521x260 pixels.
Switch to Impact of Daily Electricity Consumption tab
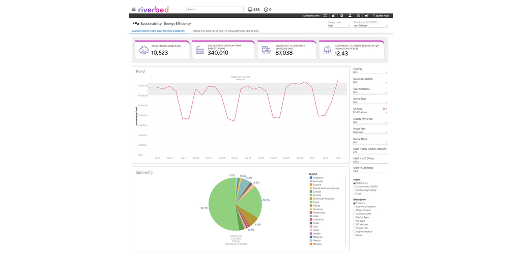click(x=226, y=31)
